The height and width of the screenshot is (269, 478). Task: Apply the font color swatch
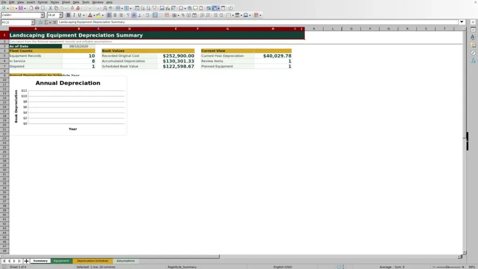[x=90, y=15]
